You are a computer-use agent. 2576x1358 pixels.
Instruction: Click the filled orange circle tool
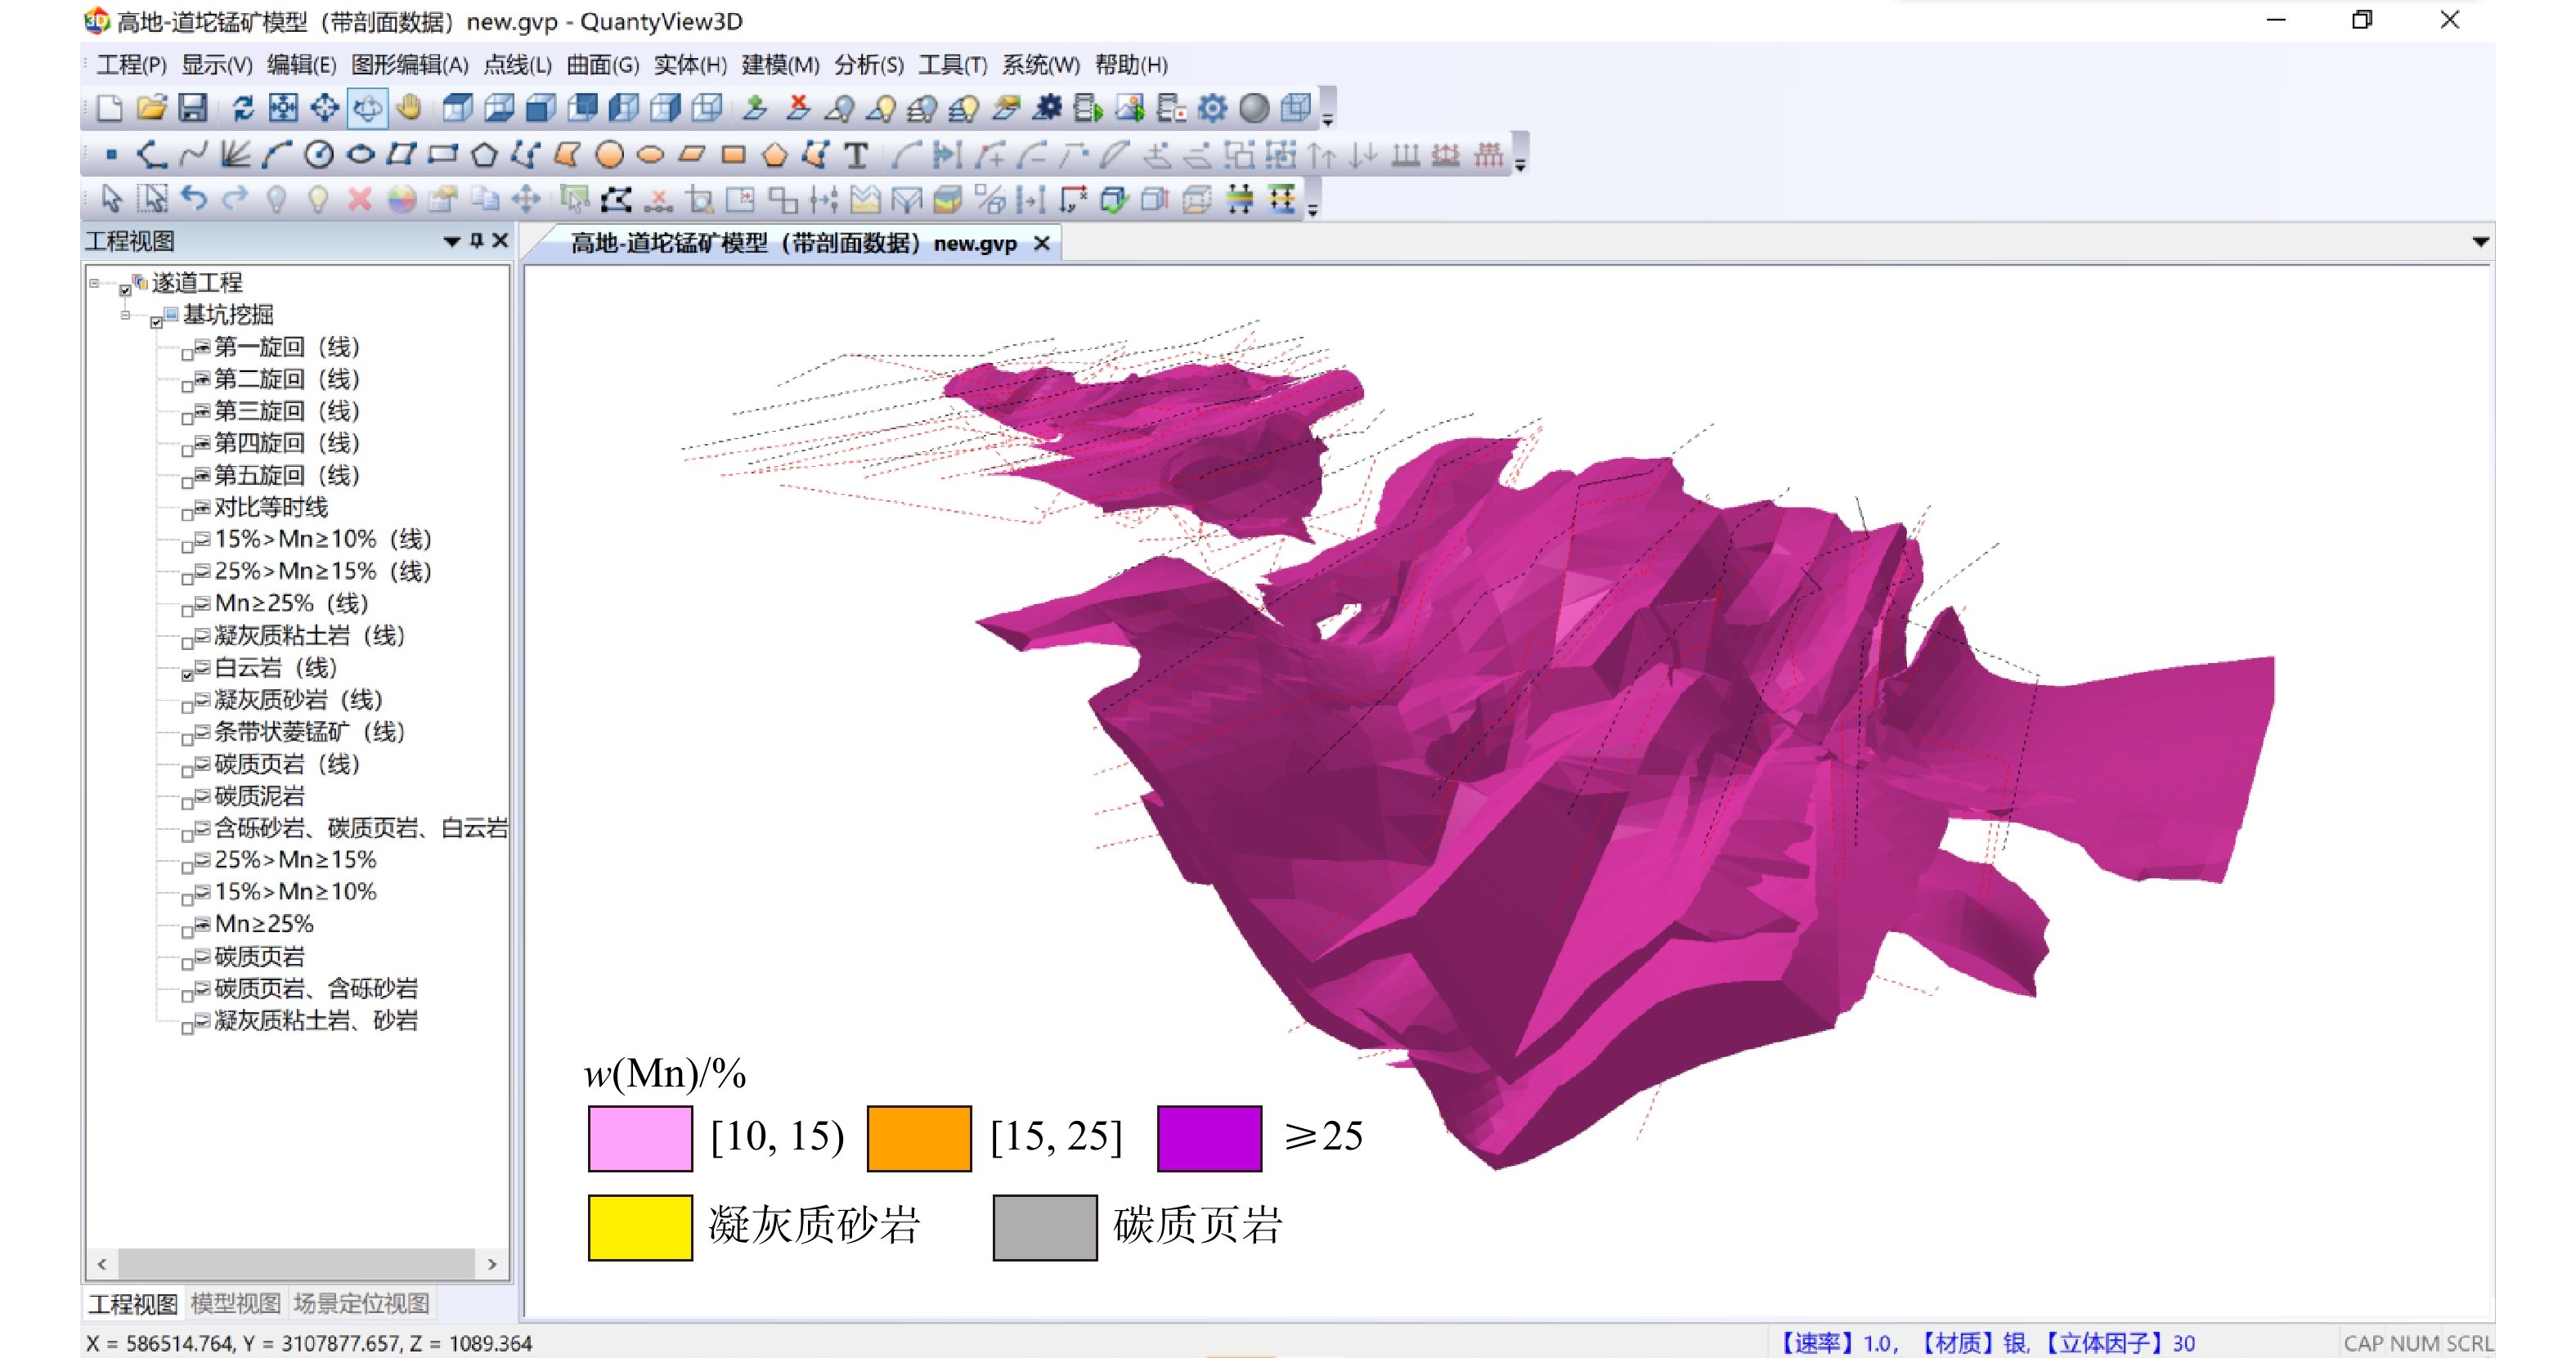click(x=609, y=155)
